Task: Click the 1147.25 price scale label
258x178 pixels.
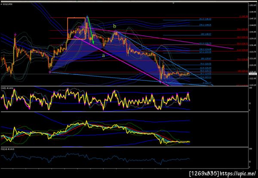Action: pyautogui.click(x=252, y=19)
